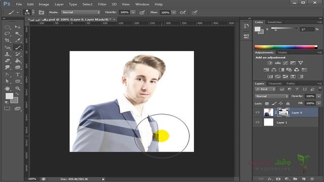Open the layer Fill arrow
This screenshot has width=324, height=182.
pos(319,103)
